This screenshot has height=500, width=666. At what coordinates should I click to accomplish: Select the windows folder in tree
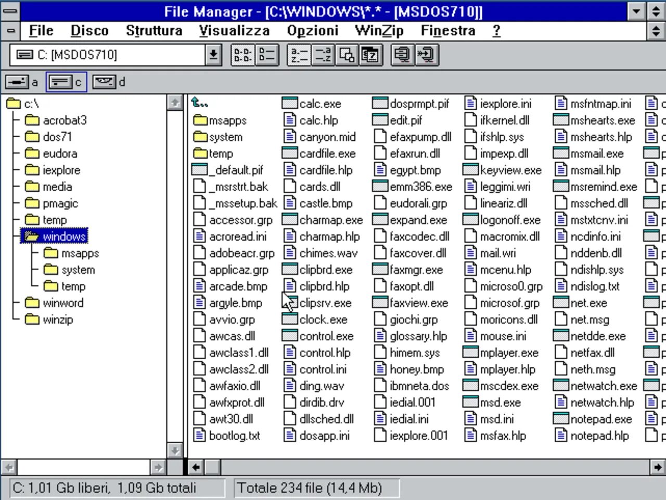[55, 236]
